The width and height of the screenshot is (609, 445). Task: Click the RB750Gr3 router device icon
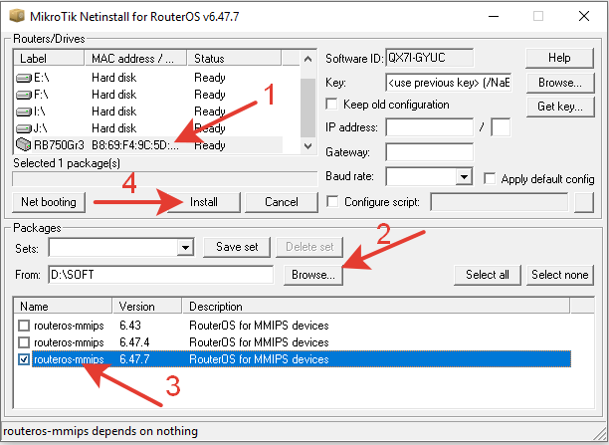tap(23, 144)
